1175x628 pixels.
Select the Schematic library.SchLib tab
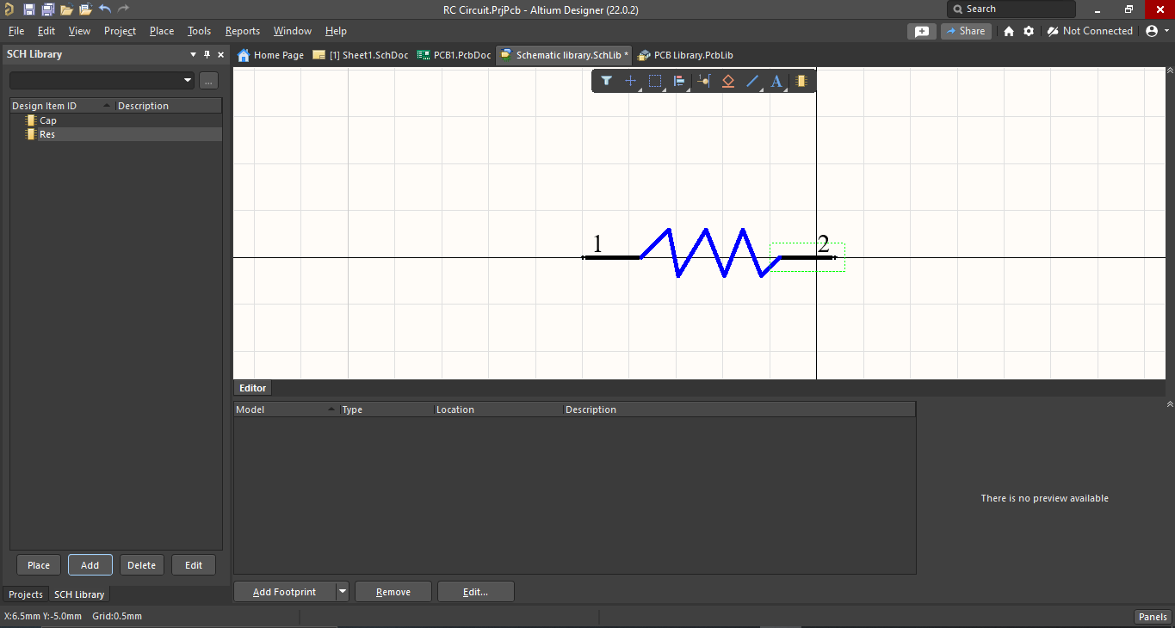click(565, 55)
